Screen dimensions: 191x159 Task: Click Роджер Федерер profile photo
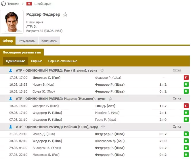pyautogui.click(x=12, y=22)
